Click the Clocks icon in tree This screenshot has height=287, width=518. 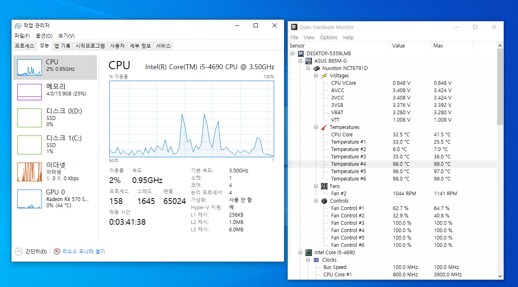coord(316,260)
